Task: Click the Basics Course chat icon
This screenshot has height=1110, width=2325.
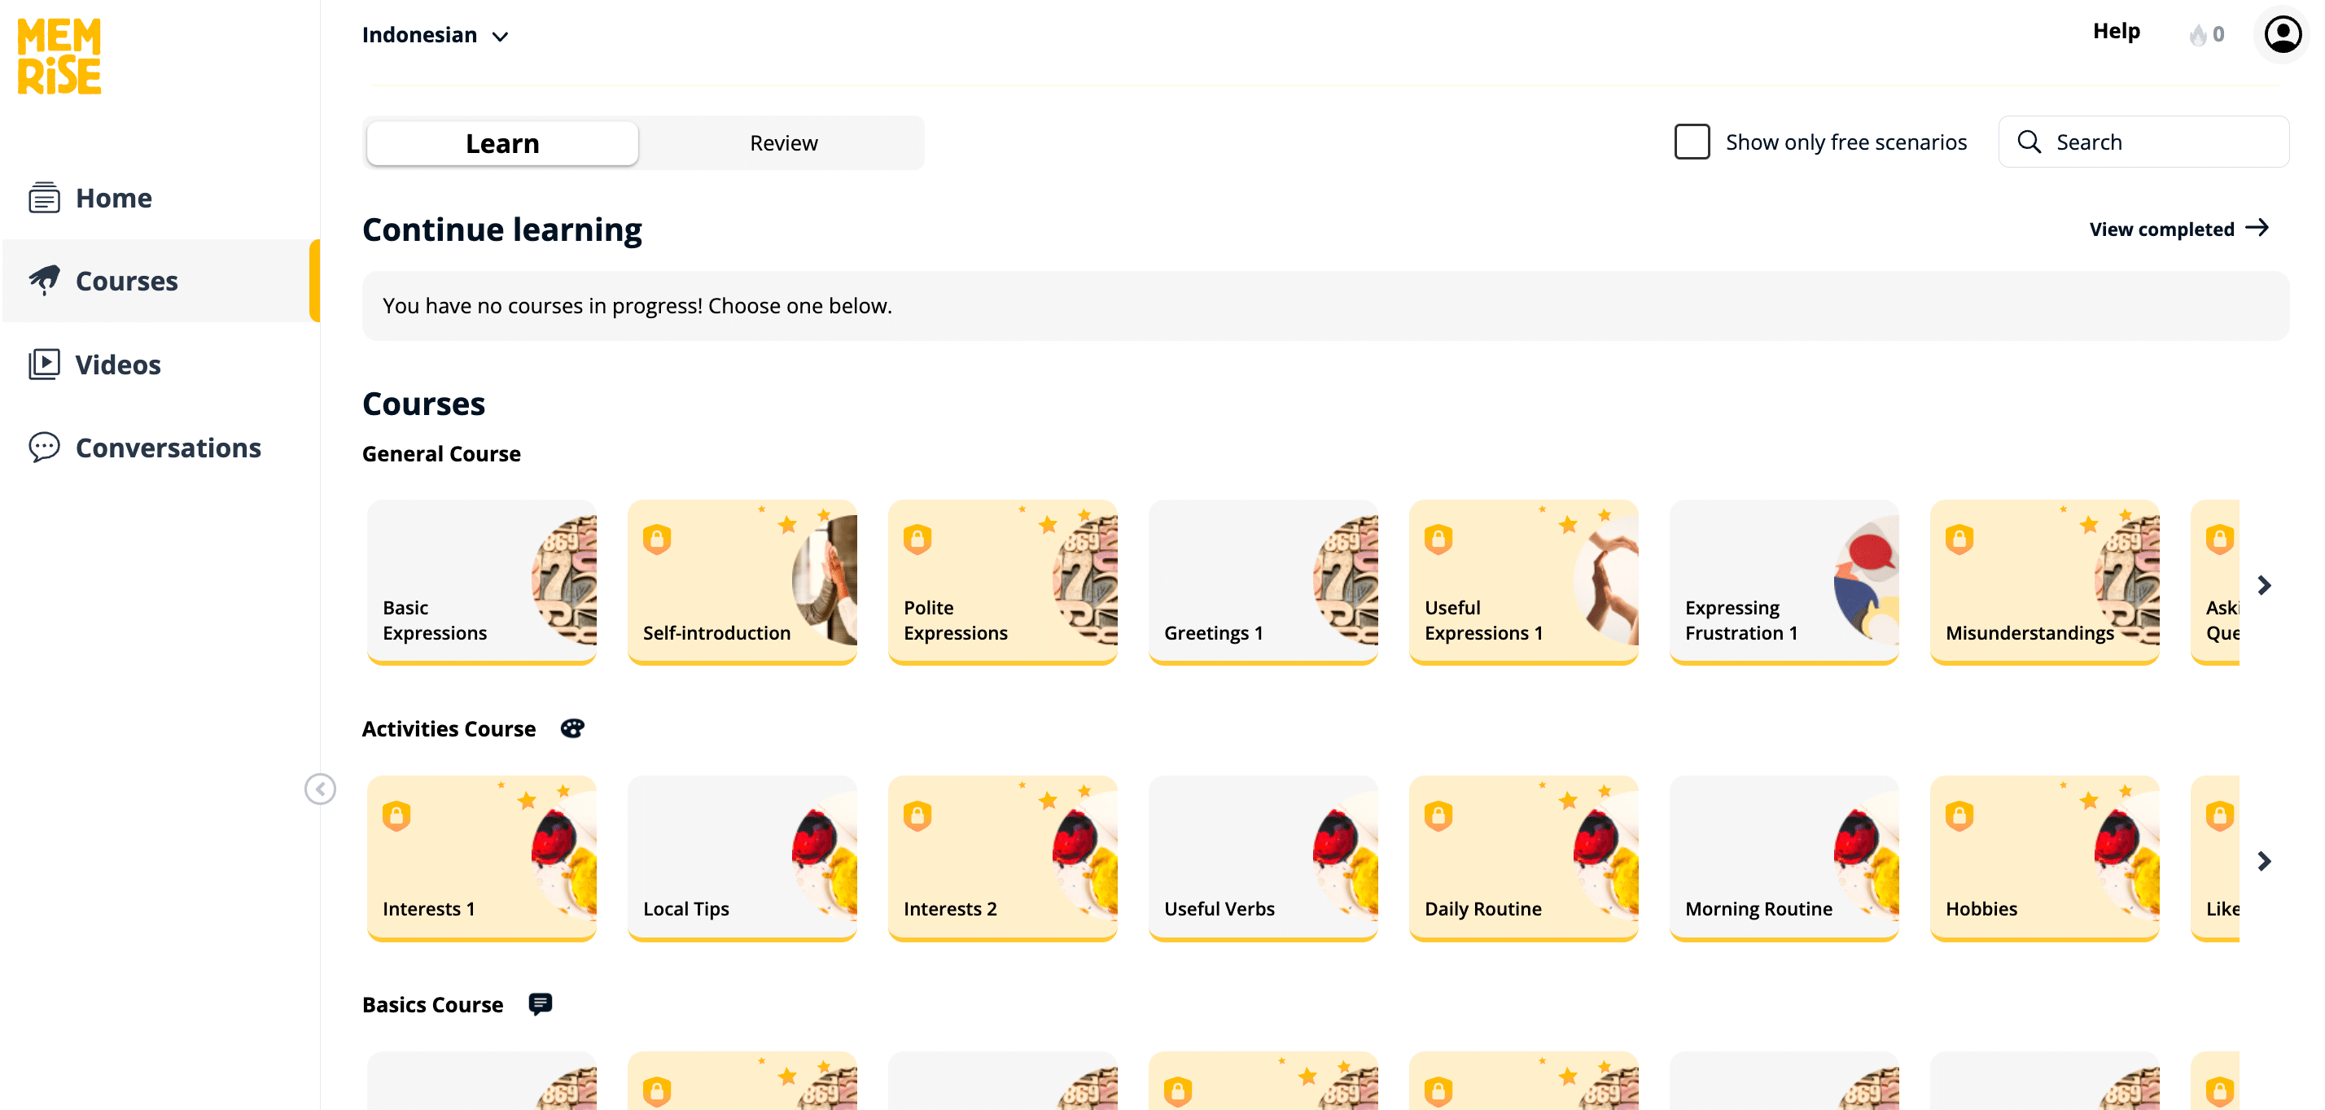Action: tap(540, 1003)
